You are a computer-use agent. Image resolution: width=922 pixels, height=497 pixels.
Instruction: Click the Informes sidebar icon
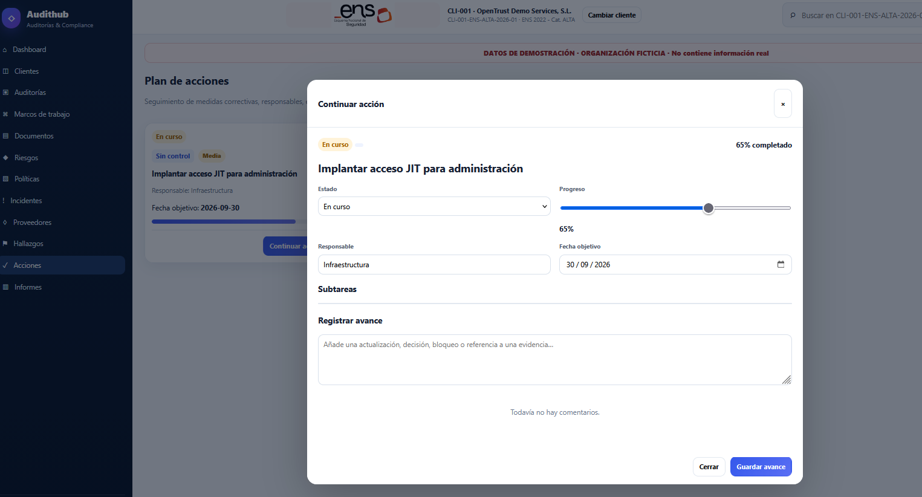click(x=5, y=287)
